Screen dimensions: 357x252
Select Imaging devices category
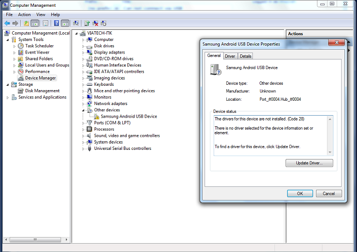110,78
